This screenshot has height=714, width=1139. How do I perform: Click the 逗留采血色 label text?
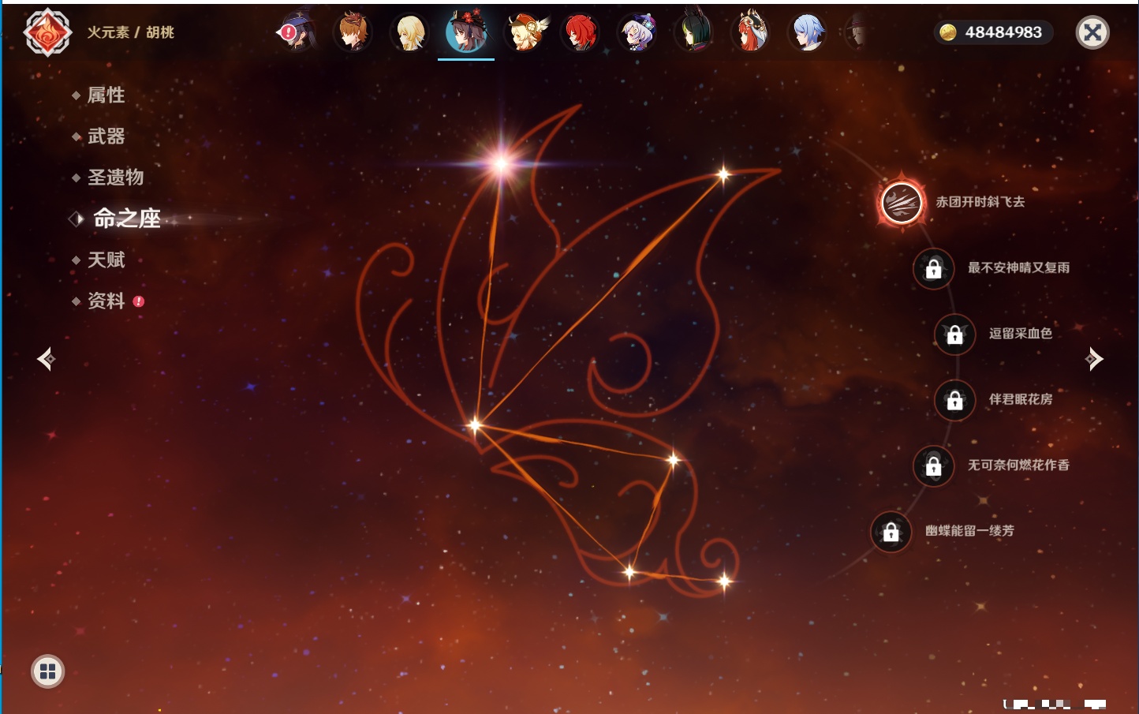click(x=1021, y=334)
